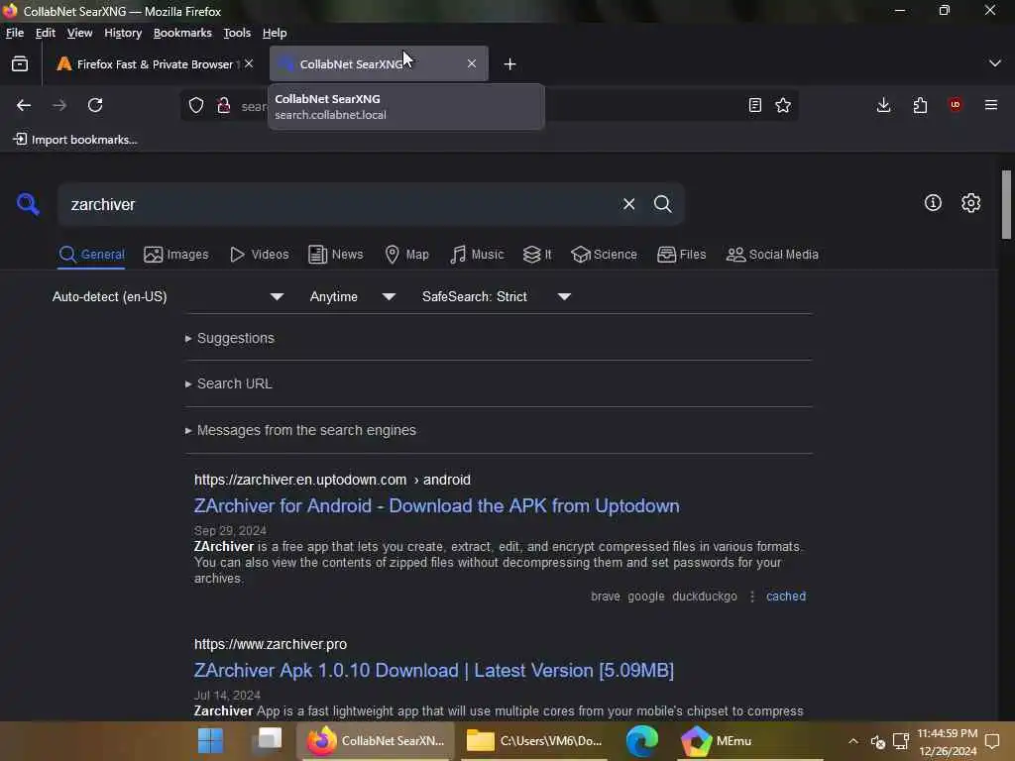
Task: Click the zarchiver.en.uptodown.com result URL
Action: click(332, 480)
